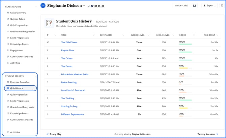Click the Quizzes Taken sidebar icon
The width and height of the screenshot is (226, 138).
point(8,19)
